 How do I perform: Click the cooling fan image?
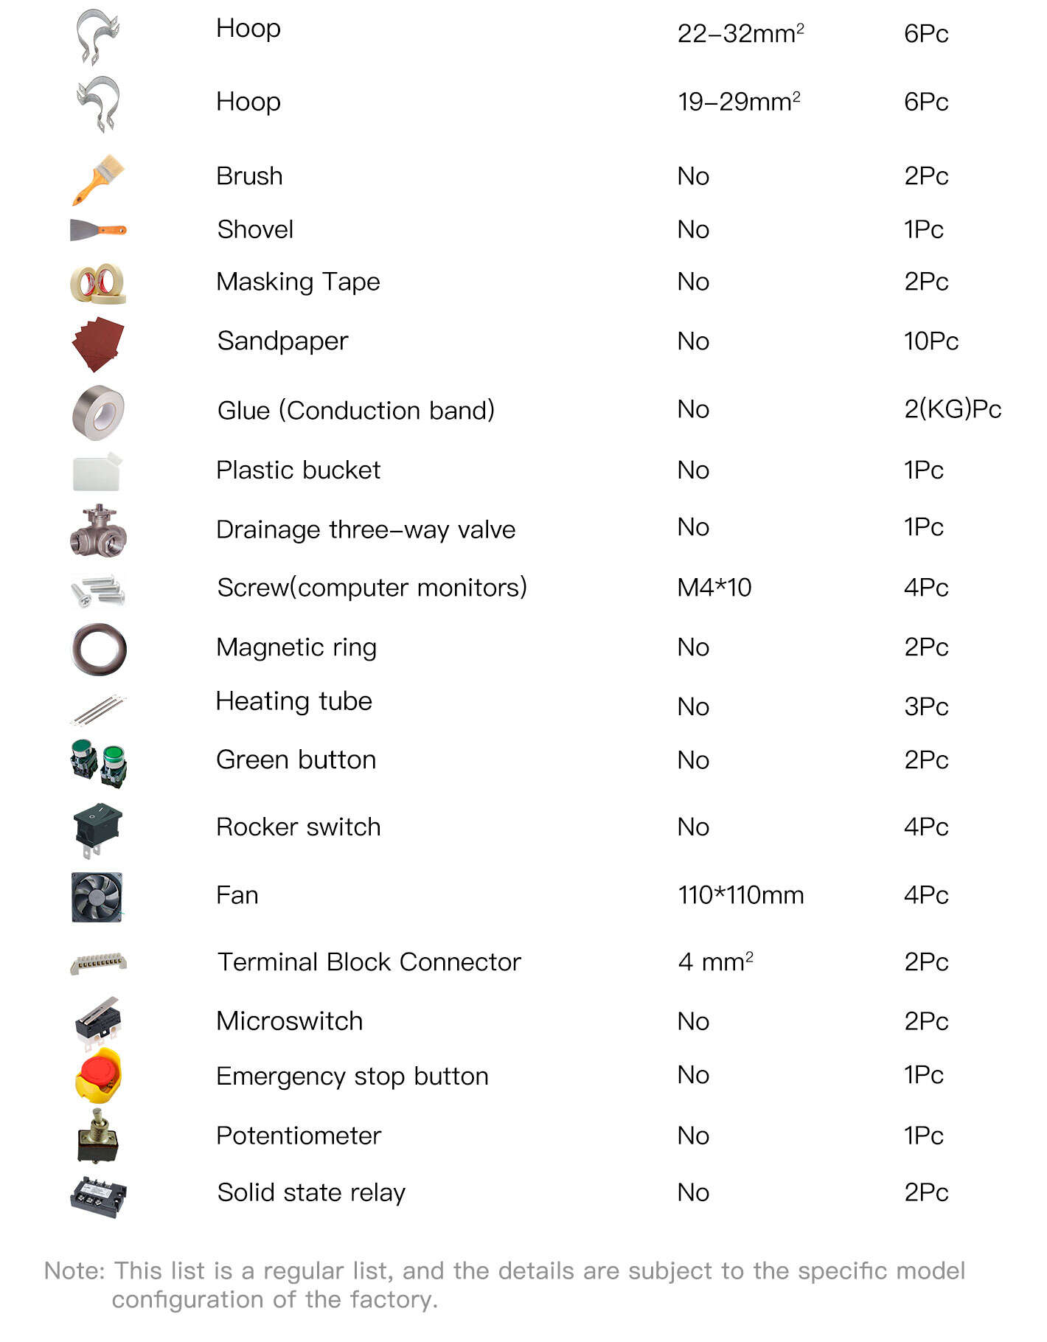pos(97,897)
